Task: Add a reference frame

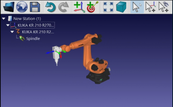Action: (79, 7)
